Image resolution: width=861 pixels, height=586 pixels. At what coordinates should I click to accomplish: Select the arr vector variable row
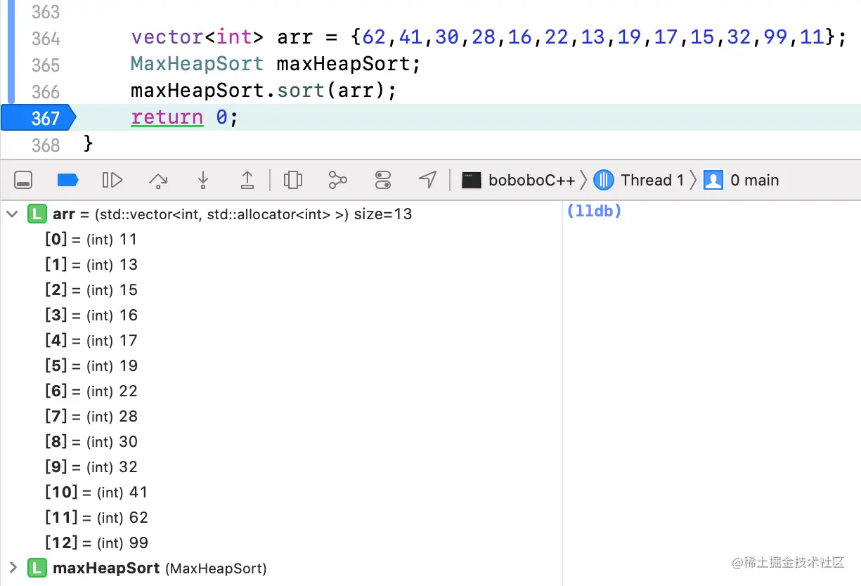[281, 214]
